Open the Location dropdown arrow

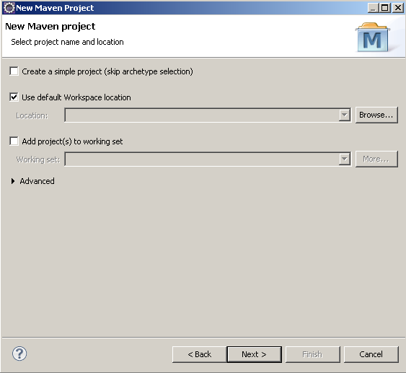coord(345,115)
